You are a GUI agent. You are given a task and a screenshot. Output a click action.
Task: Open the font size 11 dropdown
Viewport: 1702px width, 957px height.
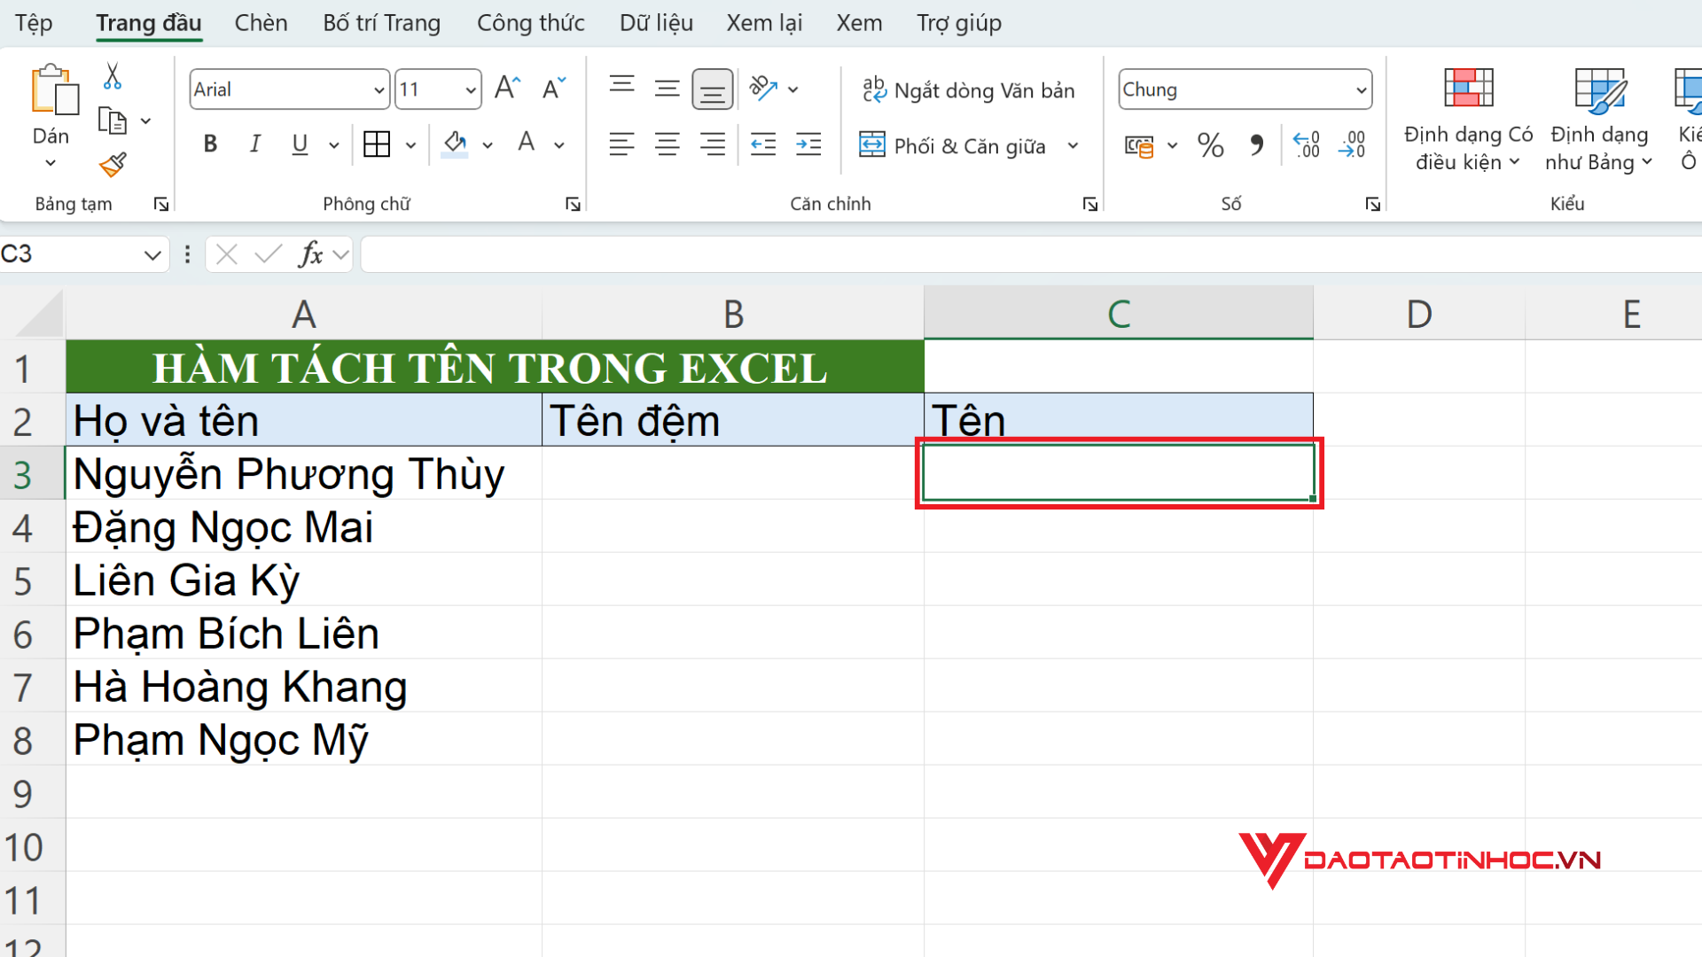[471, 90]
